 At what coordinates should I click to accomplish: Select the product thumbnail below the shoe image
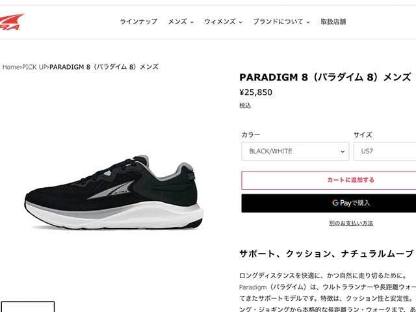(27, 307)
